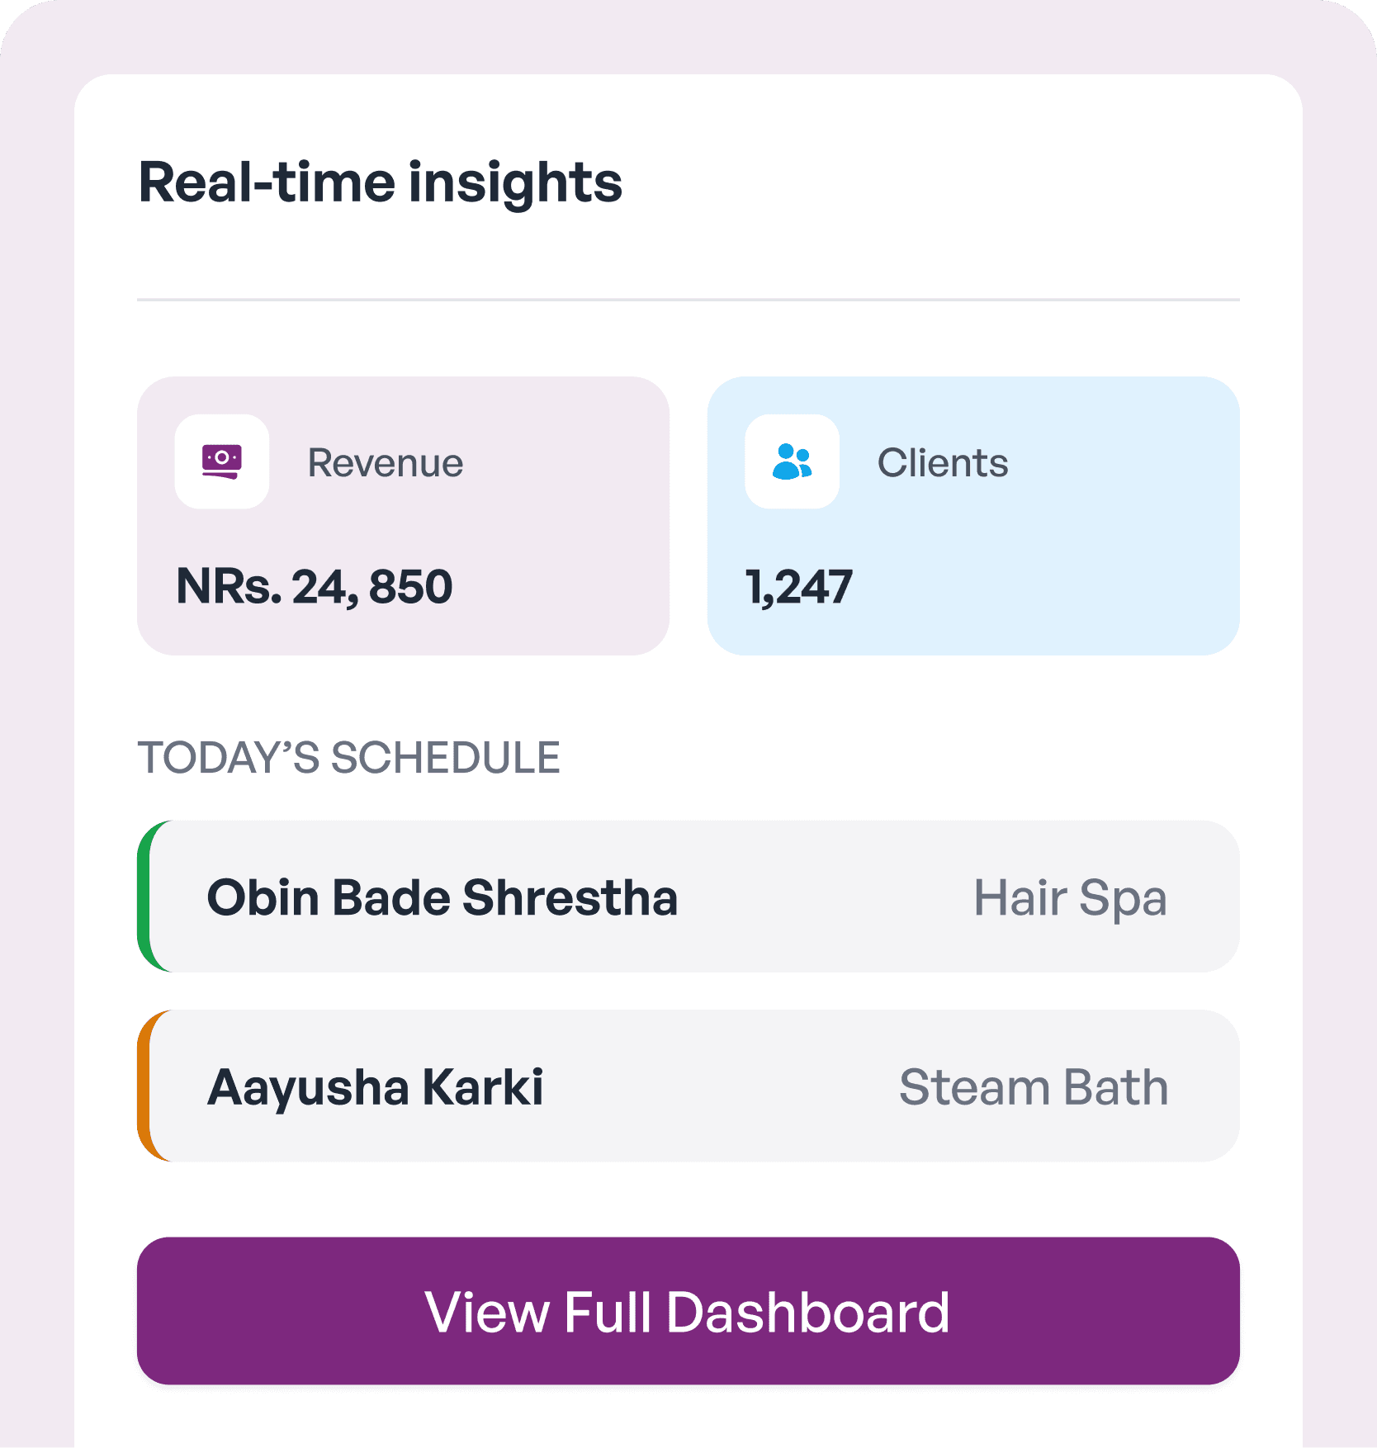Select the Obin Bade Shrestha client name
Screen dimensions: 1377x1448
pos(442,897)
